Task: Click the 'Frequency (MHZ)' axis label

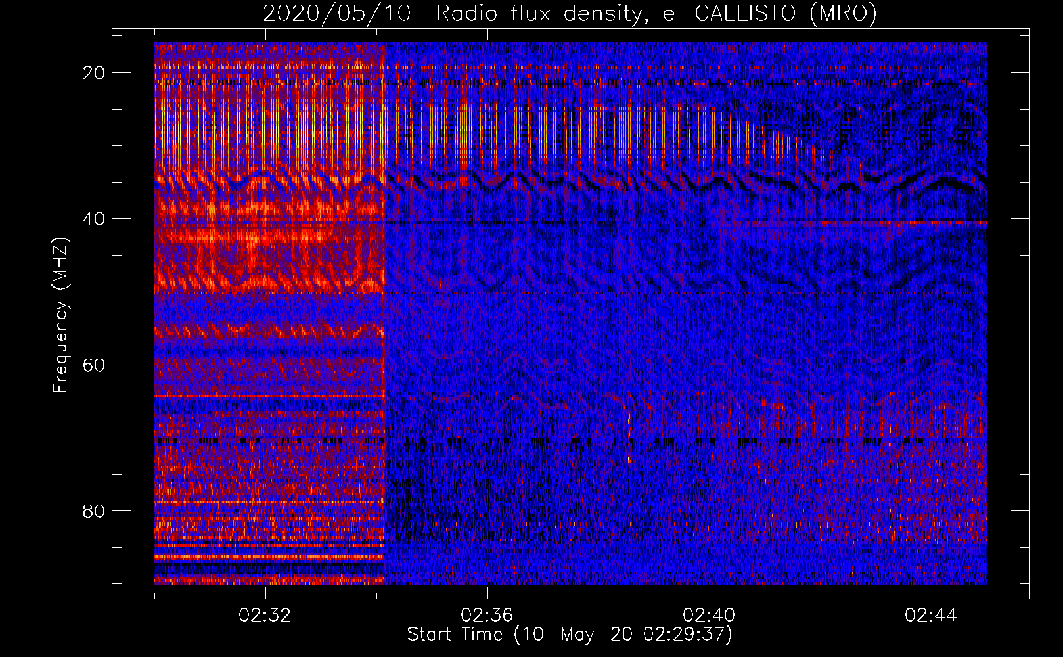Action: tap(60, 315)
